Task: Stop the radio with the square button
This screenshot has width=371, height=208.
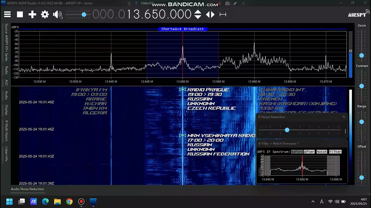Action: (x=20, y=14)
